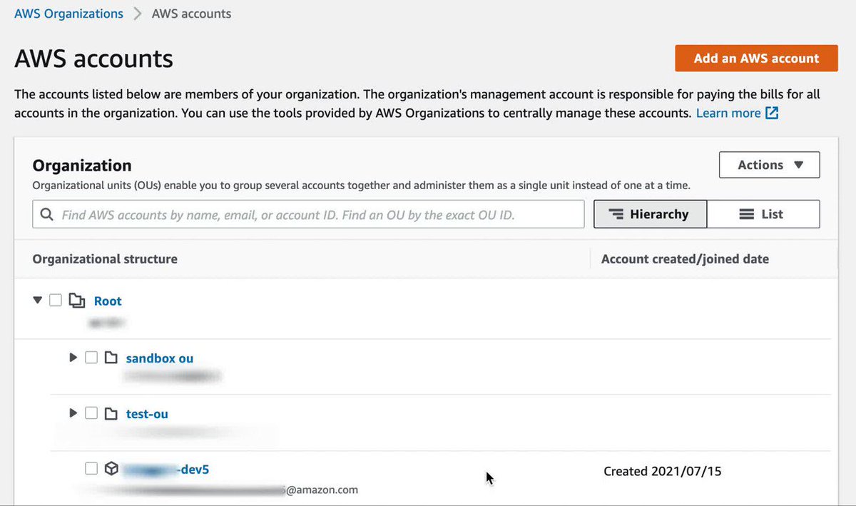Open the AWS Organizations breadcrumb link

[x=68, y=14]
